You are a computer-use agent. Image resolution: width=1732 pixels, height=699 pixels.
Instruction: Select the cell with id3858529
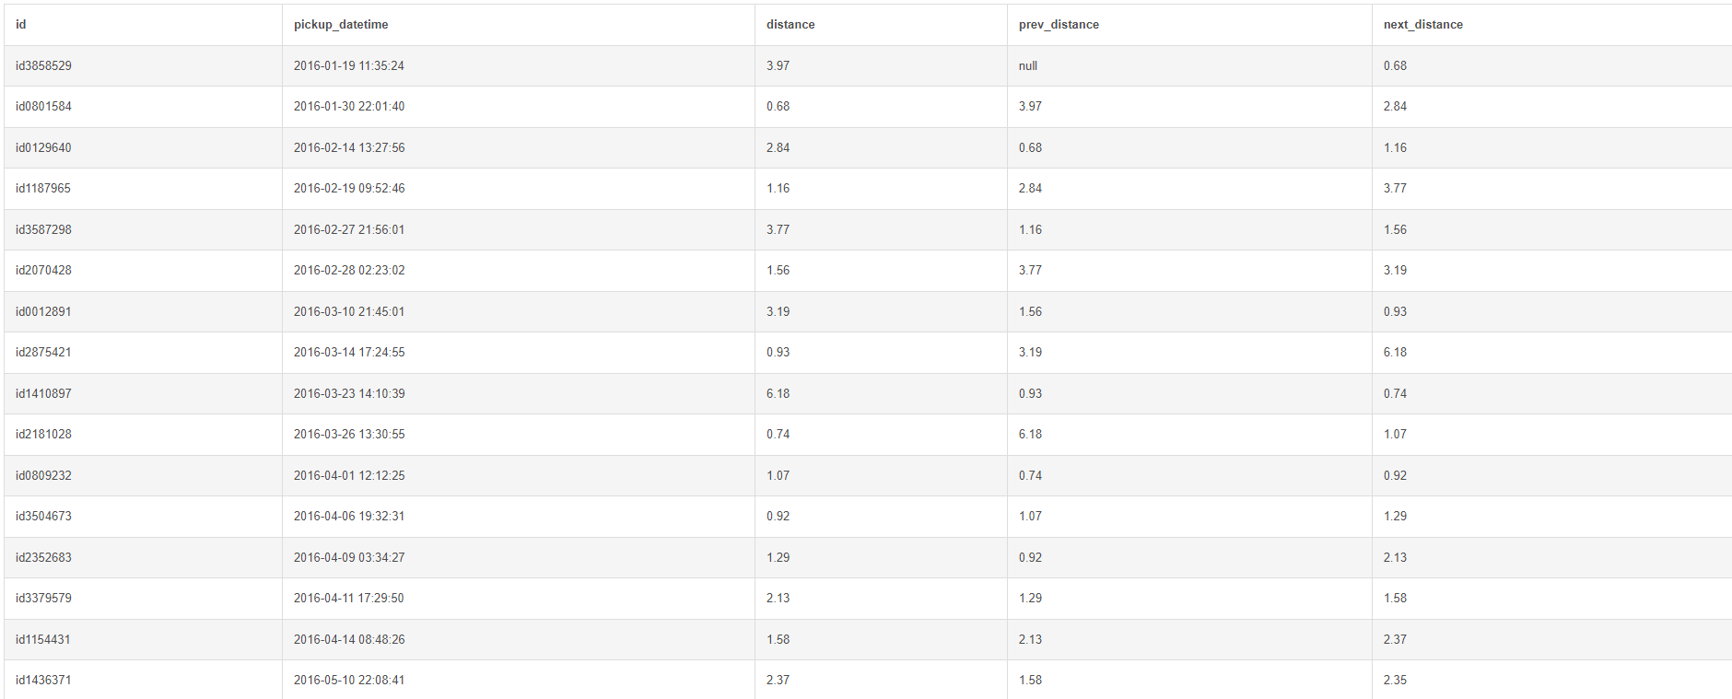click(x=43, y=66)
